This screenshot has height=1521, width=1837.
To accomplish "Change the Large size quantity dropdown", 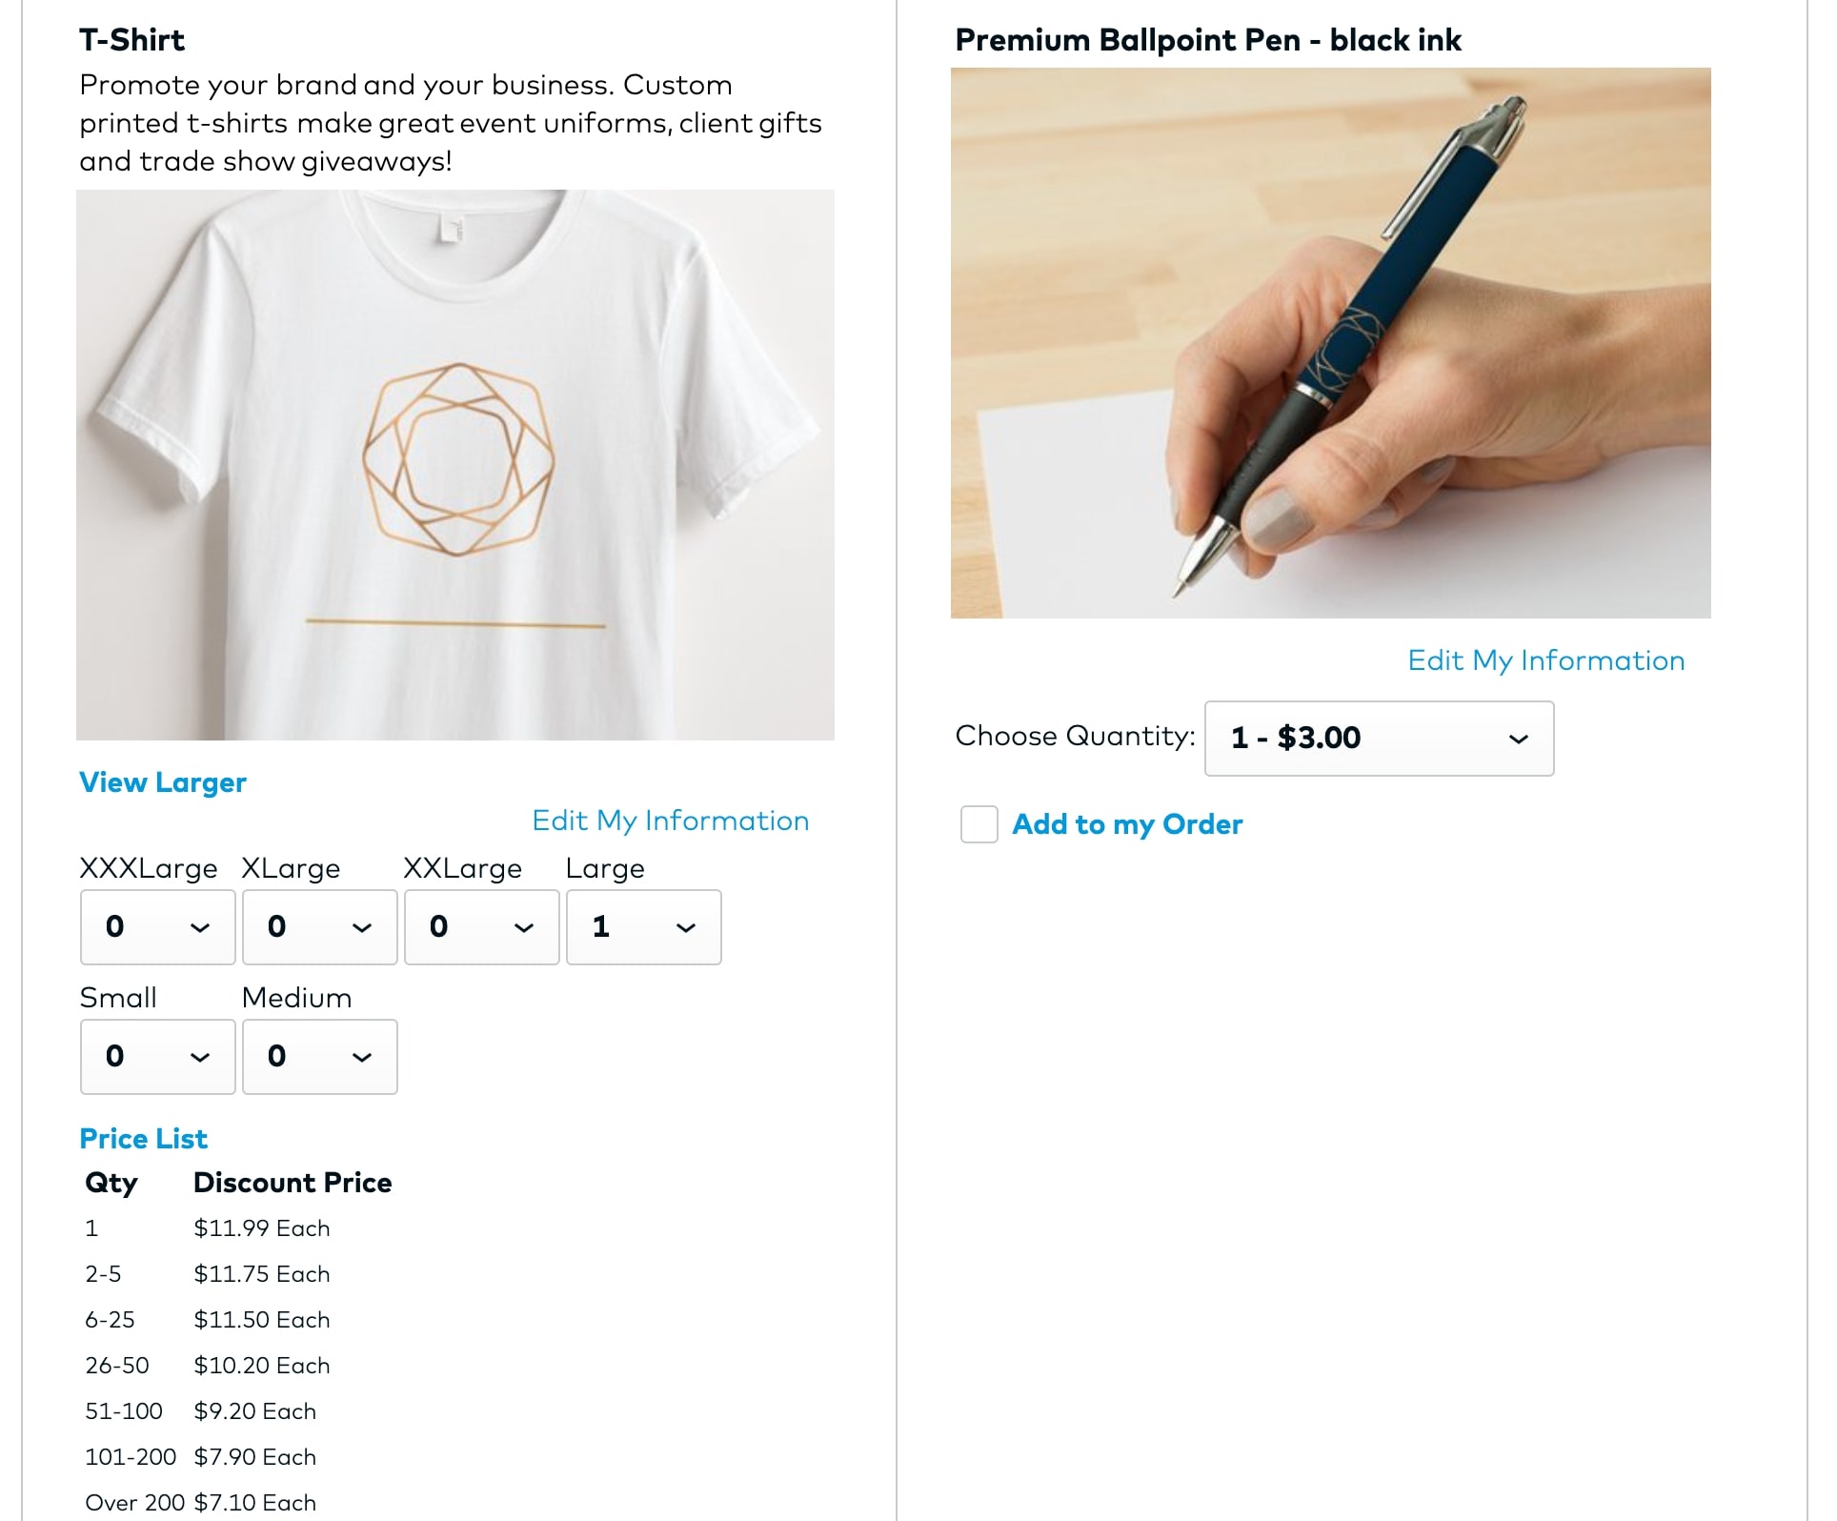I will 643,927.
